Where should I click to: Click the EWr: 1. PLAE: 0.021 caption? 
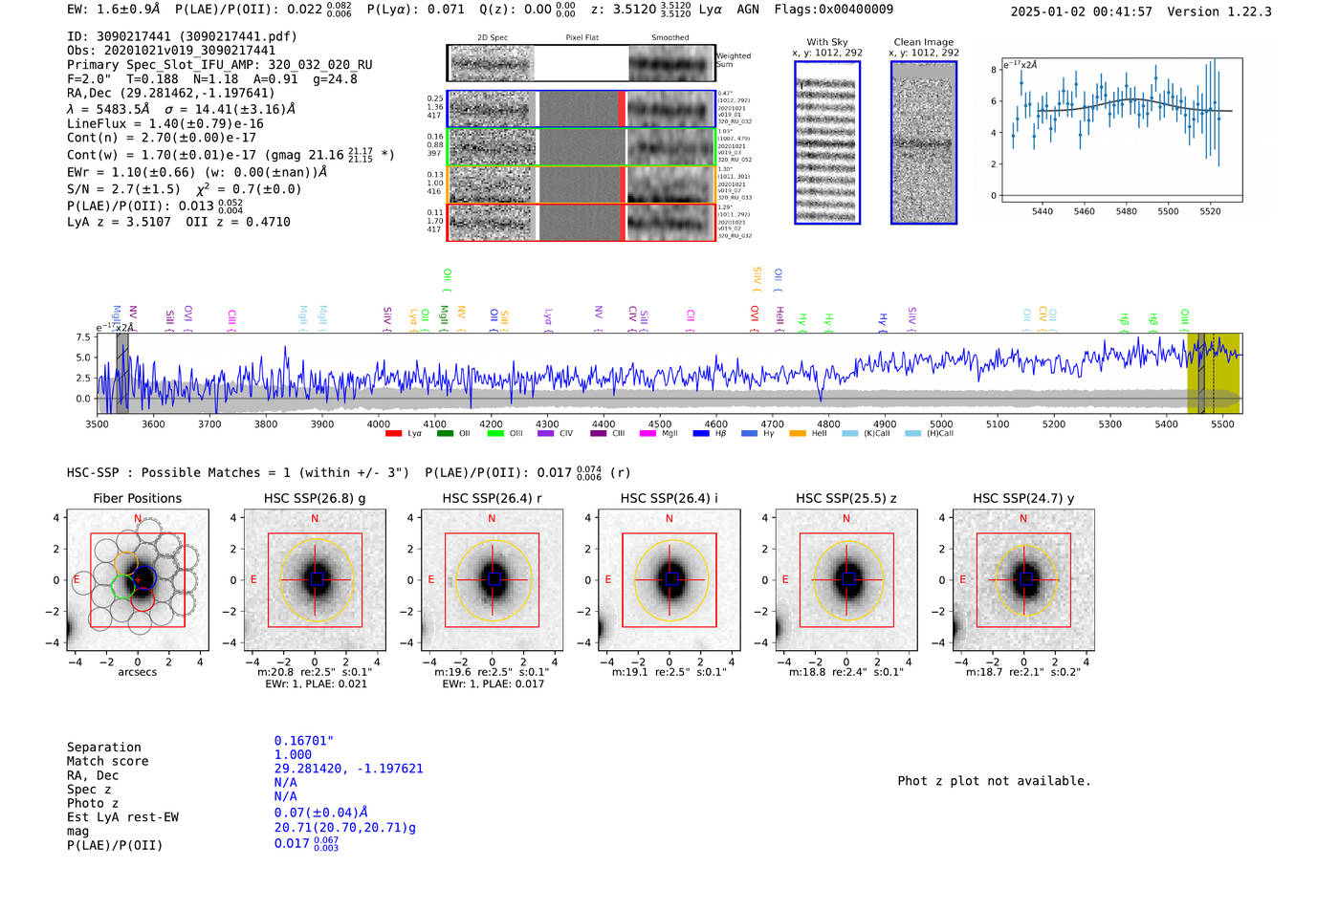[x=317, y=684]
